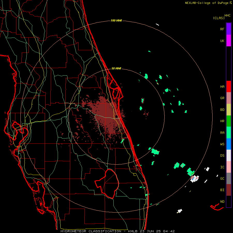
Task: Click the HYDROMETEOR CLASSIFICATION title text
Action: [x=91, y=231]
